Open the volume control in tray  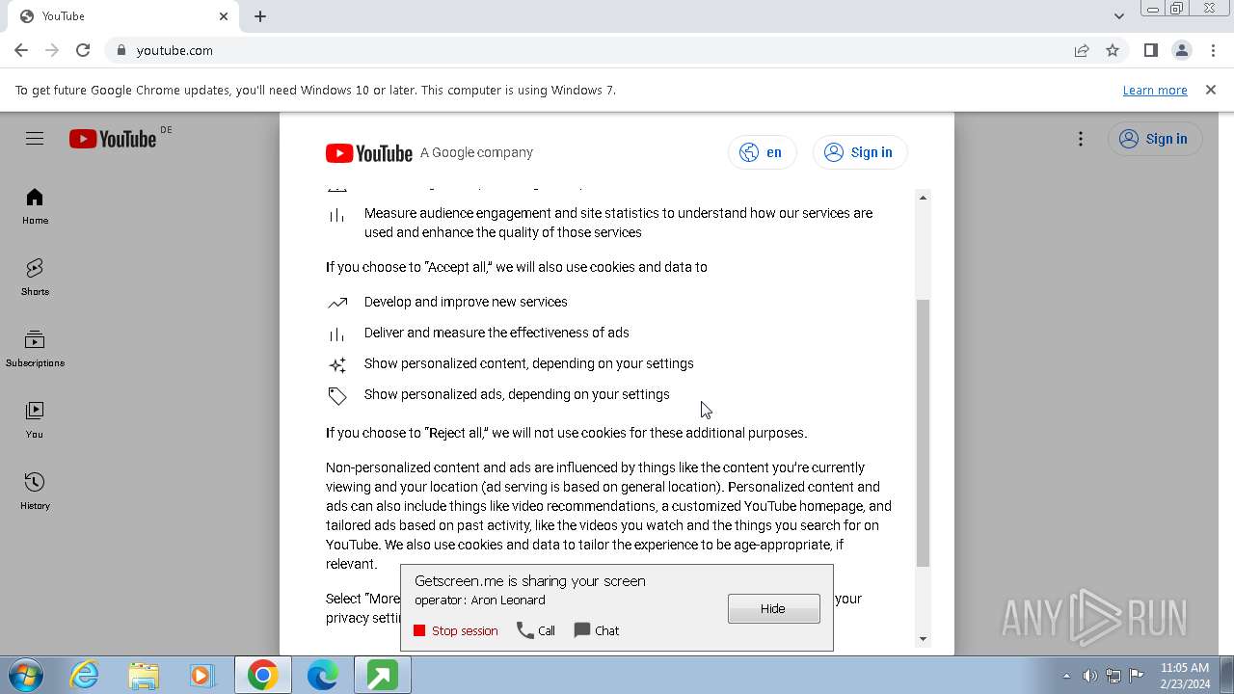tap(1089, 676)
